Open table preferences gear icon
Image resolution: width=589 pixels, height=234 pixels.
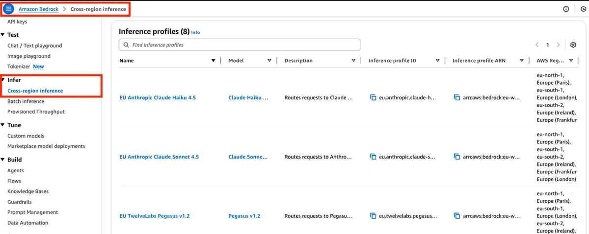click(x=573, y=45)
